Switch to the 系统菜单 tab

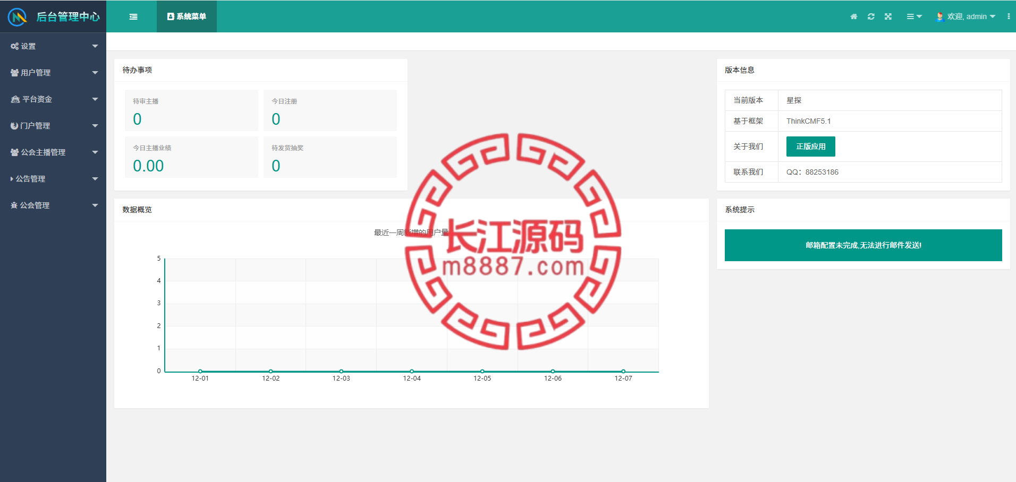pyautogui.click(x=187, y=16)
